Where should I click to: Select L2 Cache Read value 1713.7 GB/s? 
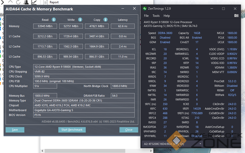45,46
